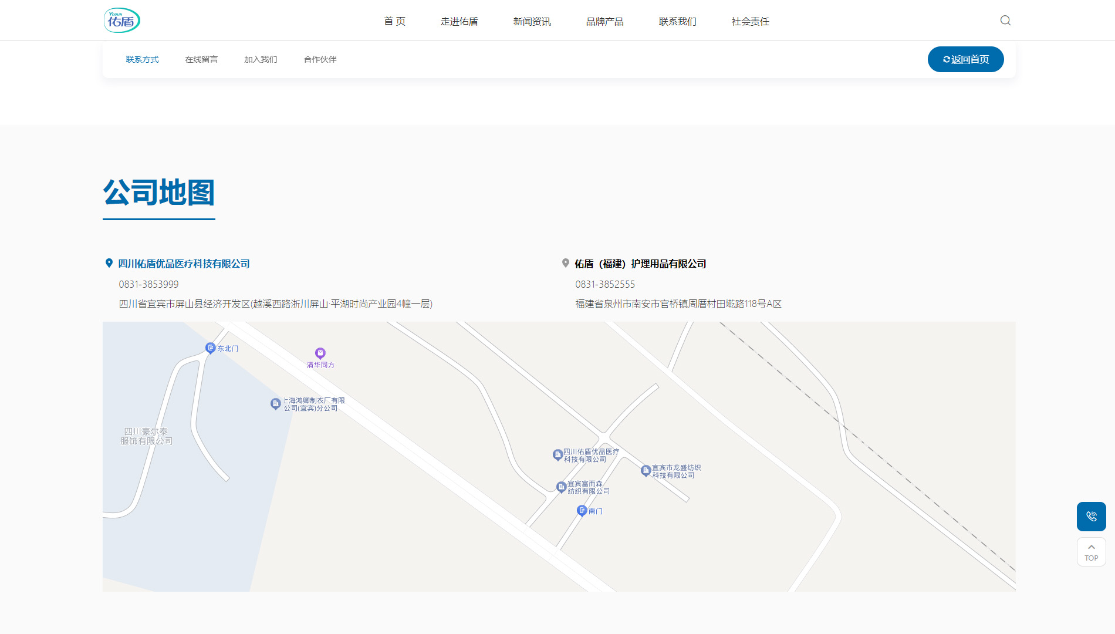Select the location pin beside 佑盾（福建）护理用品有限公司
The image size is (1115, 634).
coord(565,262)
